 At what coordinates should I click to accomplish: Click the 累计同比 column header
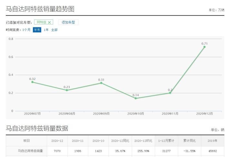pos(190,141)
